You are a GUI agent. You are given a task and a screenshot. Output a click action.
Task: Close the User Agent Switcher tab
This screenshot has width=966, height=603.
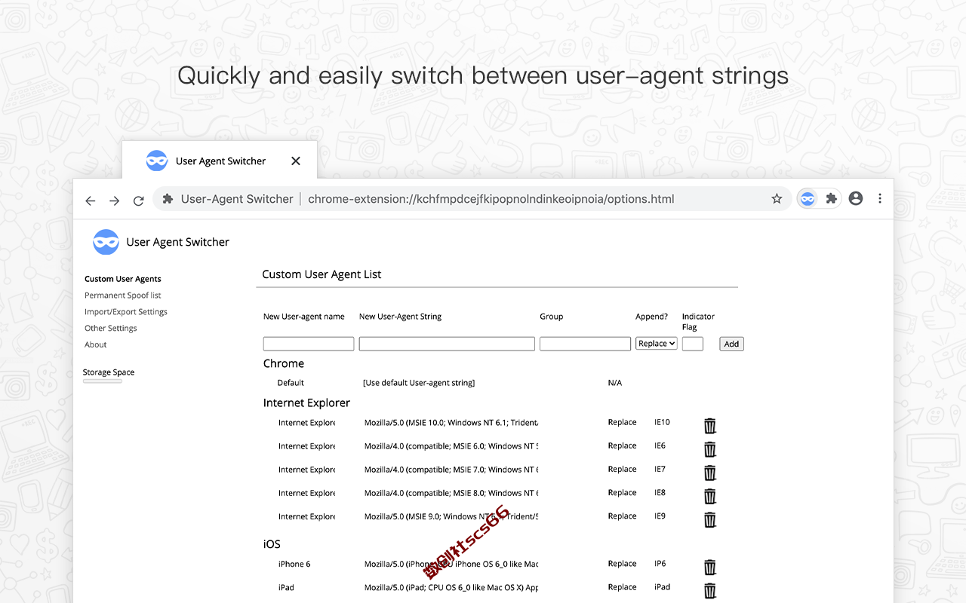point(296,161)
